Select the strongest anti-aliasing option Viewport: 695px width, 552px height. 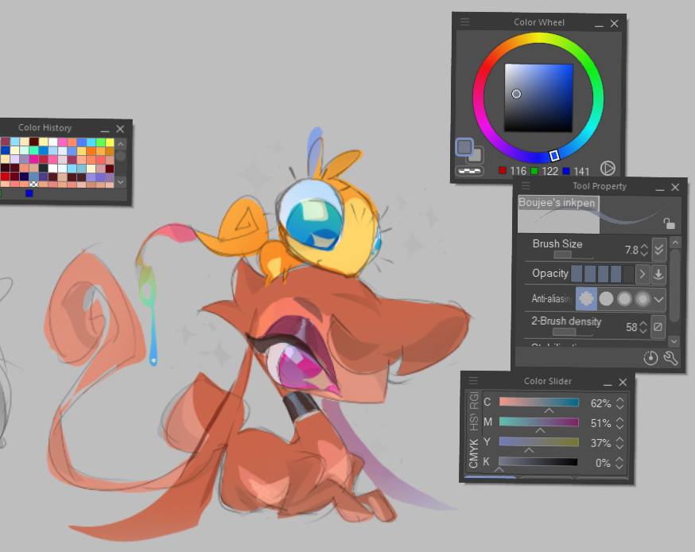(x=643, y=299)
